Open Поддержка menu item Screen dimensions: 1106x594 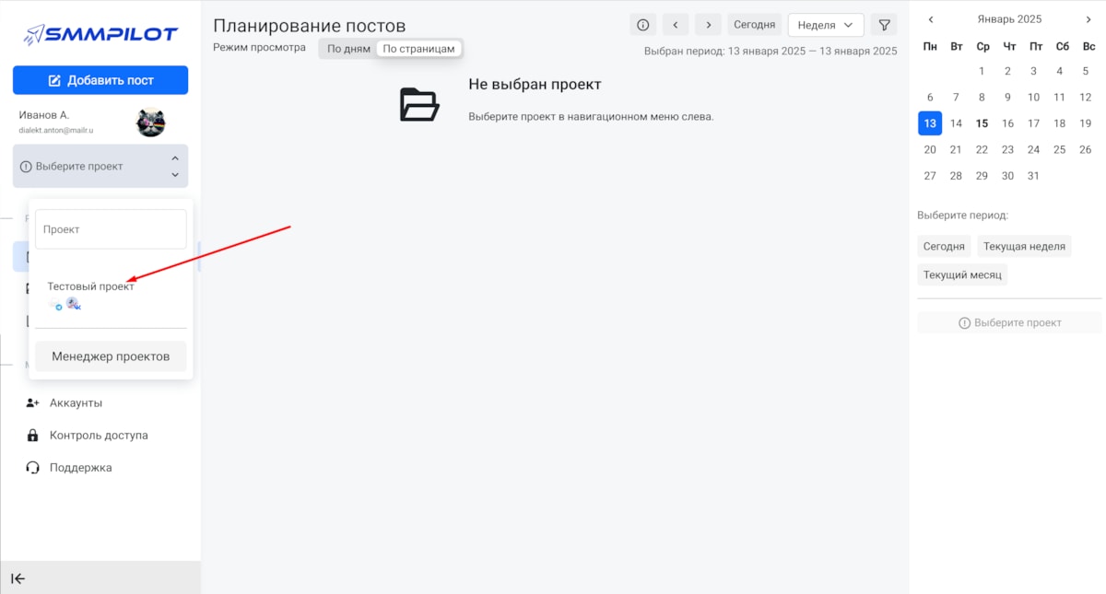click(81, 467)
